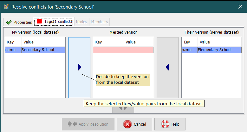Open the Nodes tab
247x132 pixels.
pyautogui.click(x=81, y=22)
